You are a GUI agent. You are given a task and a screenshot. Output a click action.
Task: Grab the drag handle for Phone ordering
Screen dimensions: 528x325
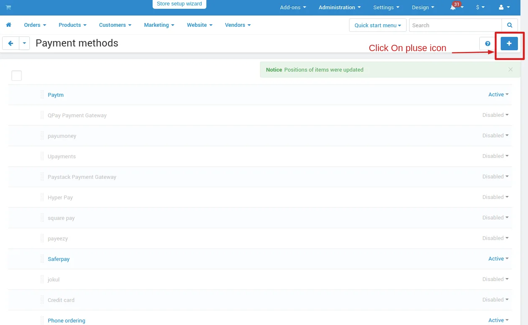click(x=42, y=320)
